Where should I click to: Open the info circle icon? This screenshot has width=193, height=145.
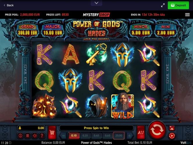pos(20,135)
